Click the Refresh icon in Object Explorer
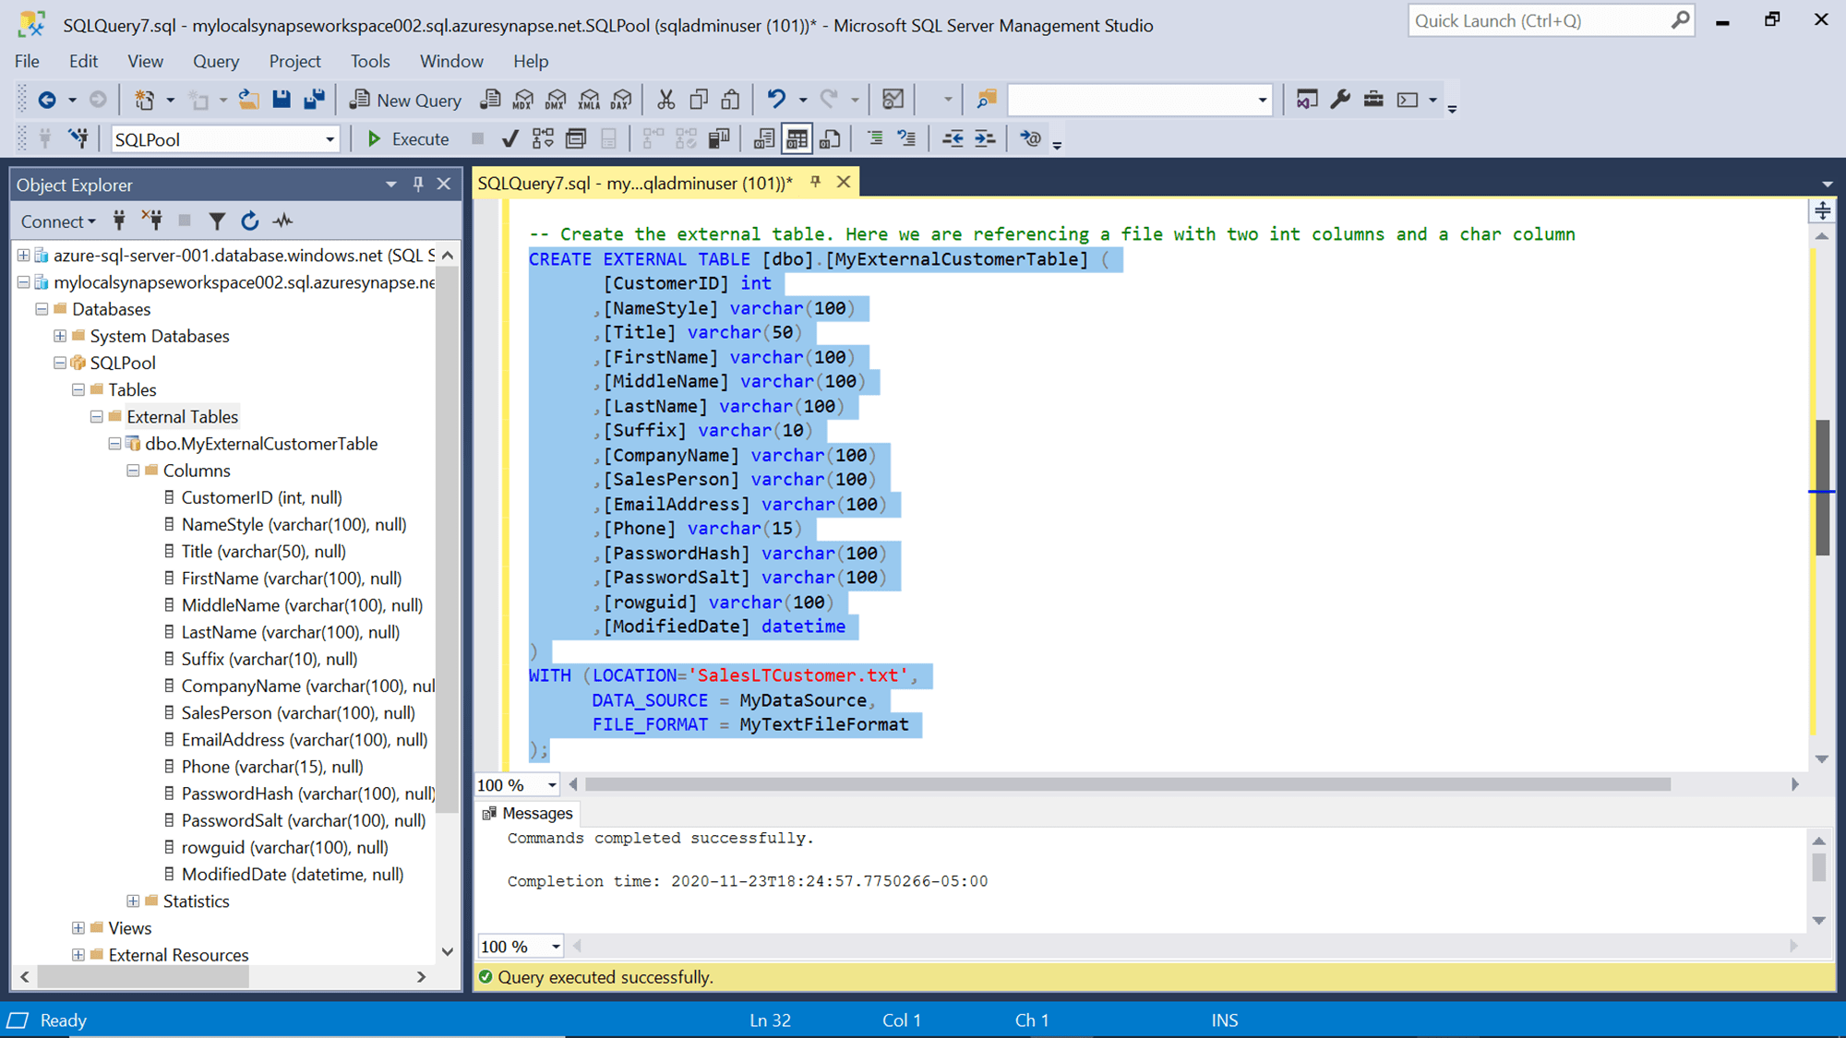 coord(249,221)
